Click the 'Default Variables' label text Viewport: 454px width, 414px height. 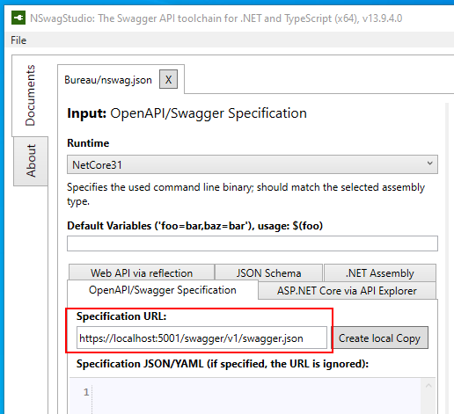[194, 226]
